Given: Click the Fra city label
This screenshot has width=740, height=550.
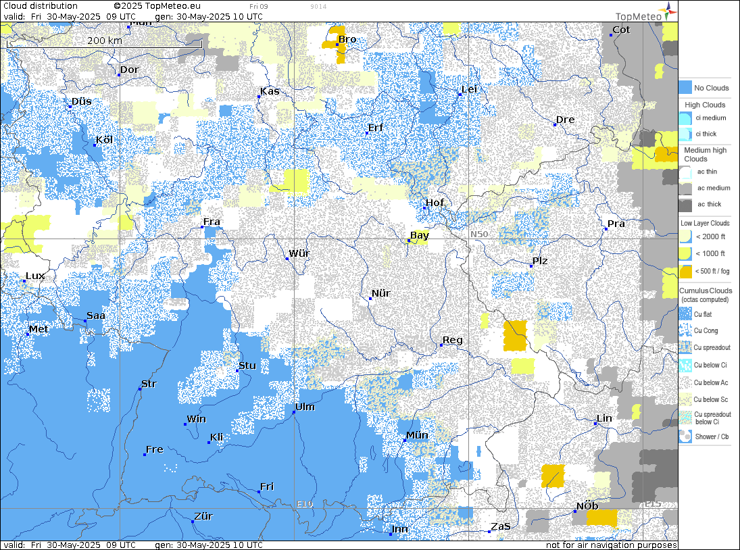Looking at the screenshot, I should tap(212, 222).
